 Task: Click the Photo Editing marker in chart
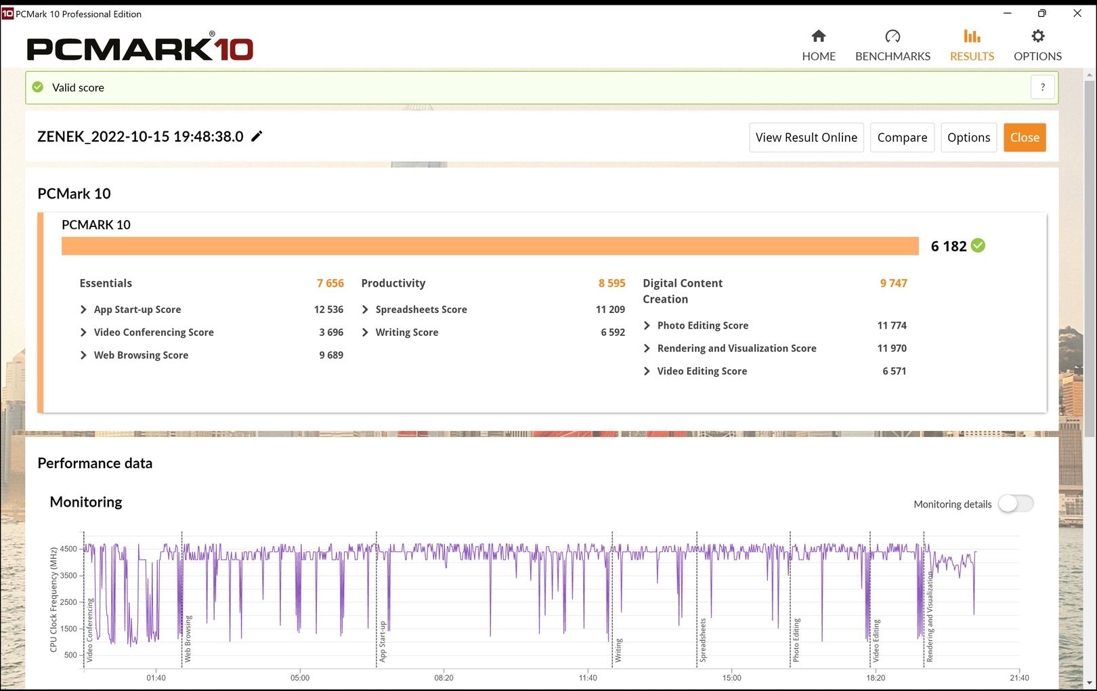pyautogui.click(x=796, y=640)
